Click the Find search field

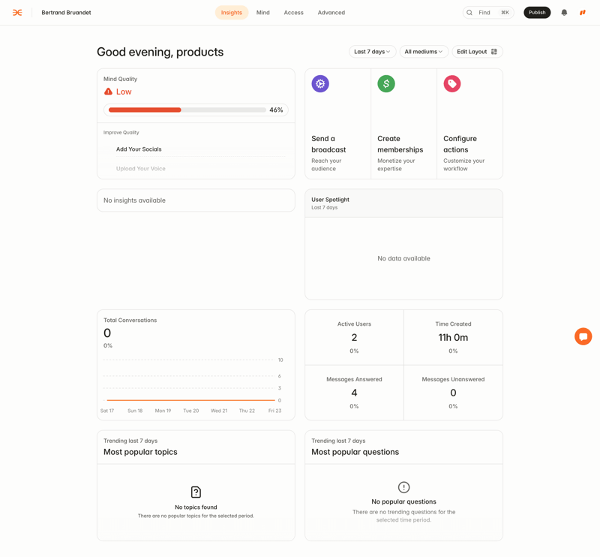(489, 13)
